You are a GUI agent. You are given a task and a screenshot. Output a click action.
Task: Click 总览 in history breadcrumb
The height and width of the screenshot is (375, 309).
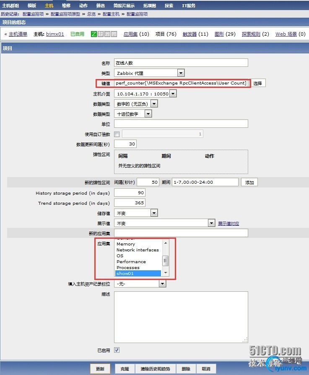coord(91,14)
